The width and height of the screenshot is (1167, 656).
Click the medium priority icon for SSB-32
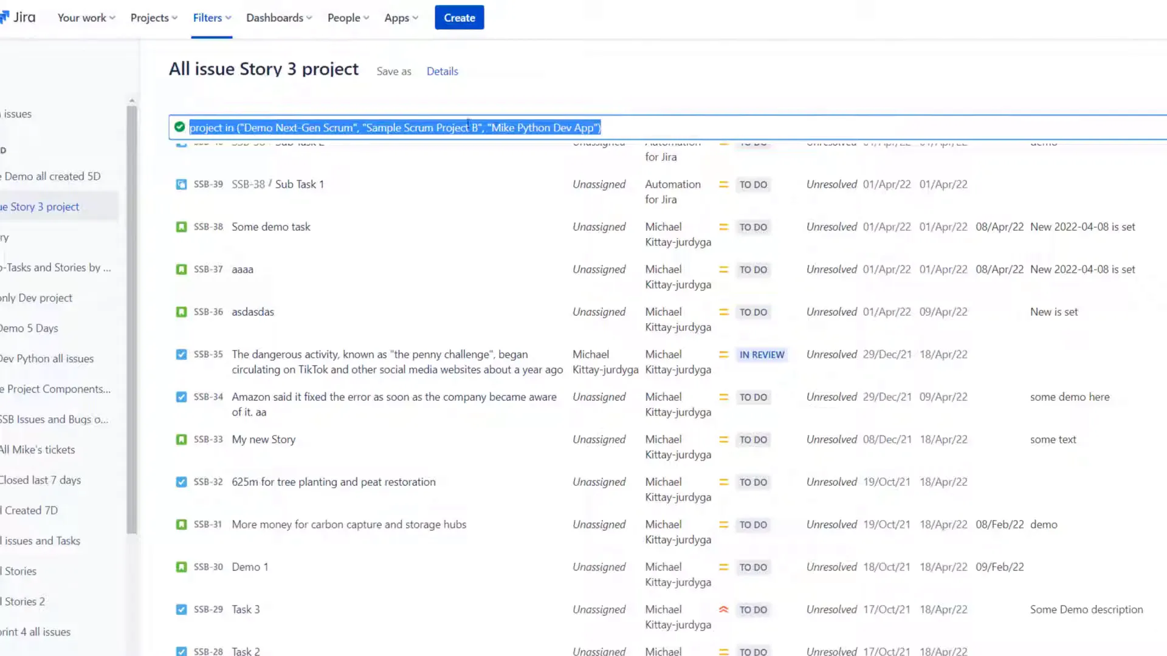click(x=723, y=482)
